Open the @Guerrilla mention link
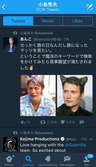 (x=75, y=145)
